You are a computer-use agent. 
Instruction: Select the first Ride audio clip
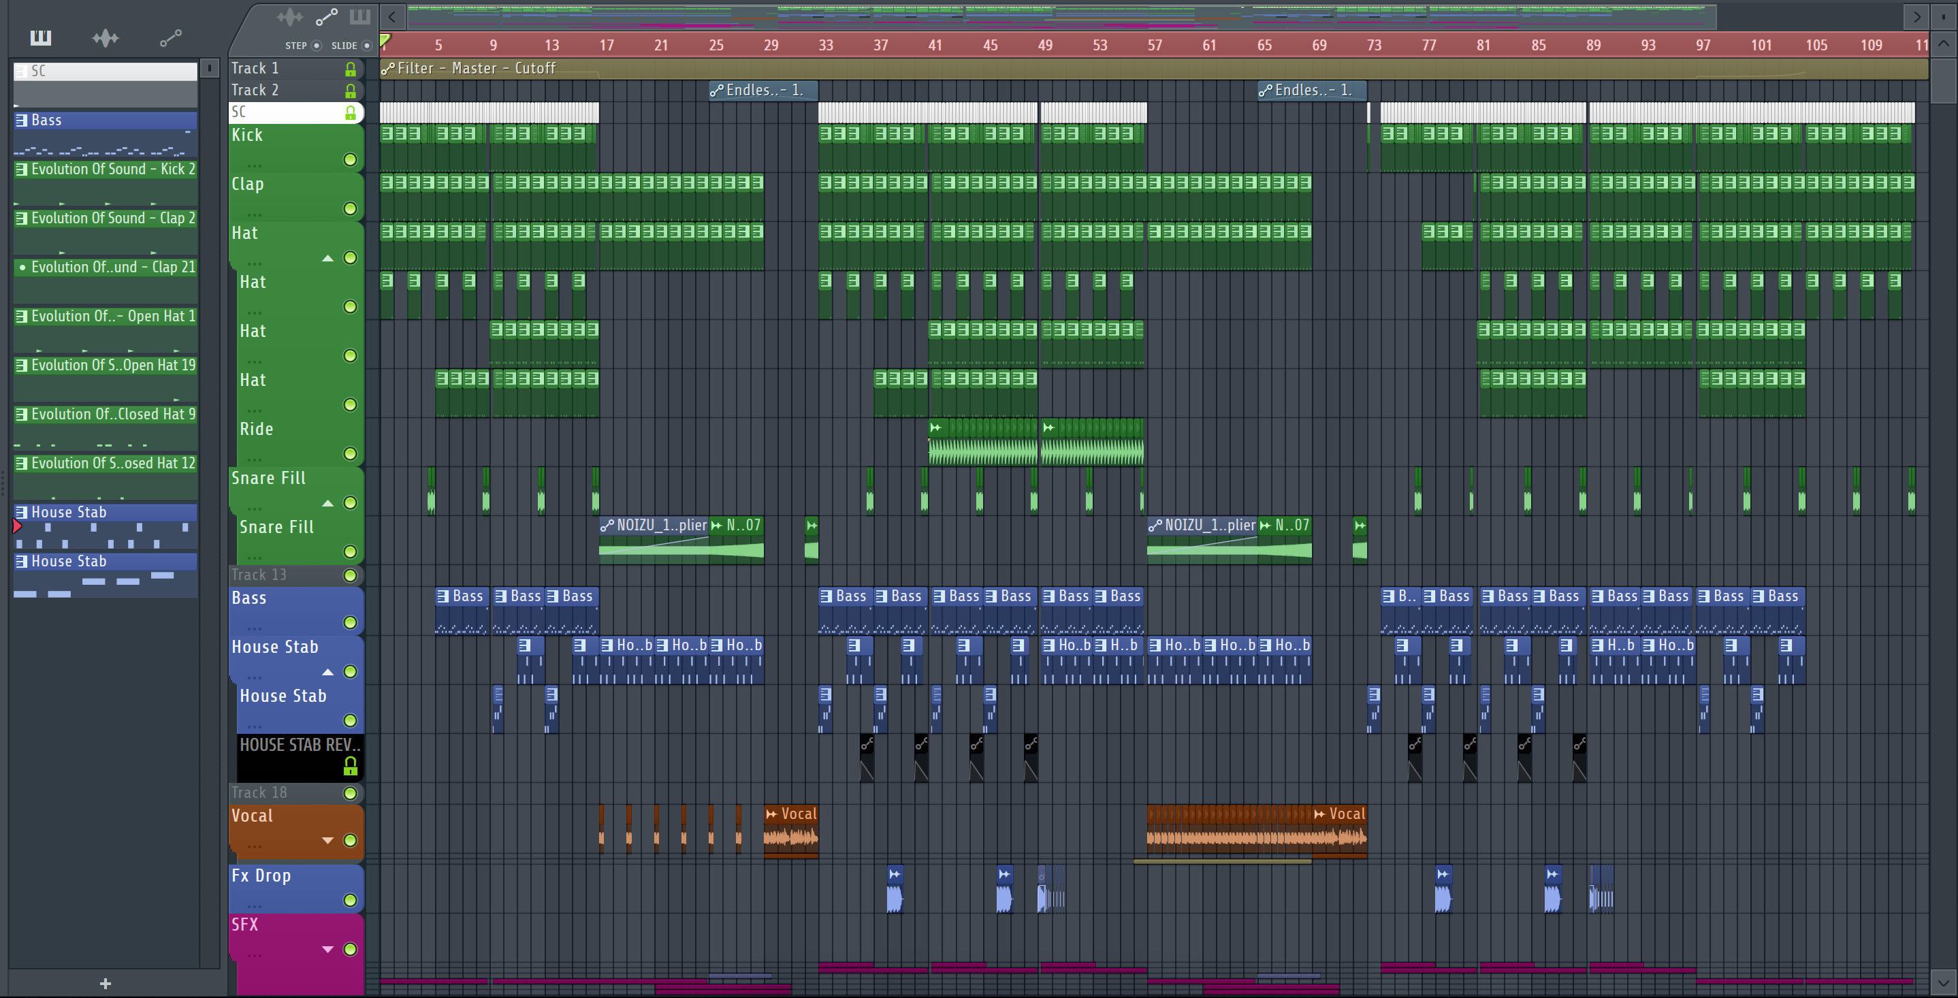[983, 442]
